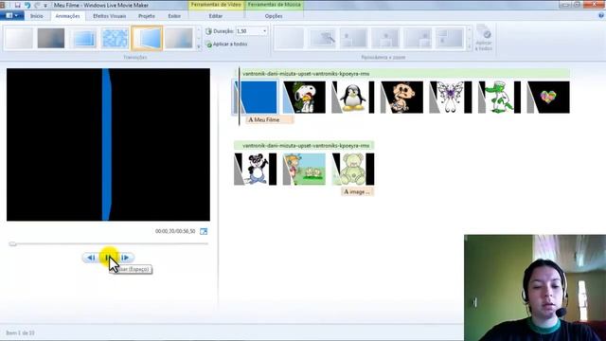Click the preview monitor video area
Image resolution: width=606 pixels, height=341 pixels.
pyautogui.click(x=108, y=145)
